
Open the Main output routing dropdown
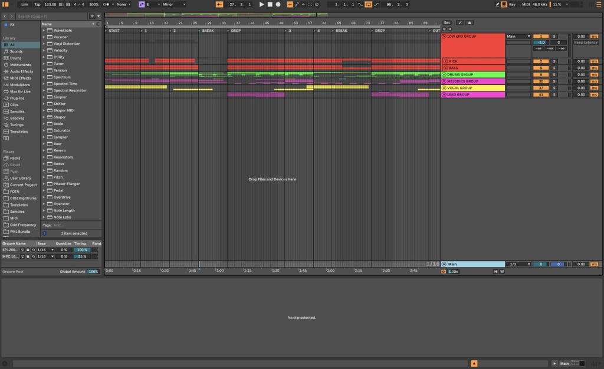[x=518, y=37]
